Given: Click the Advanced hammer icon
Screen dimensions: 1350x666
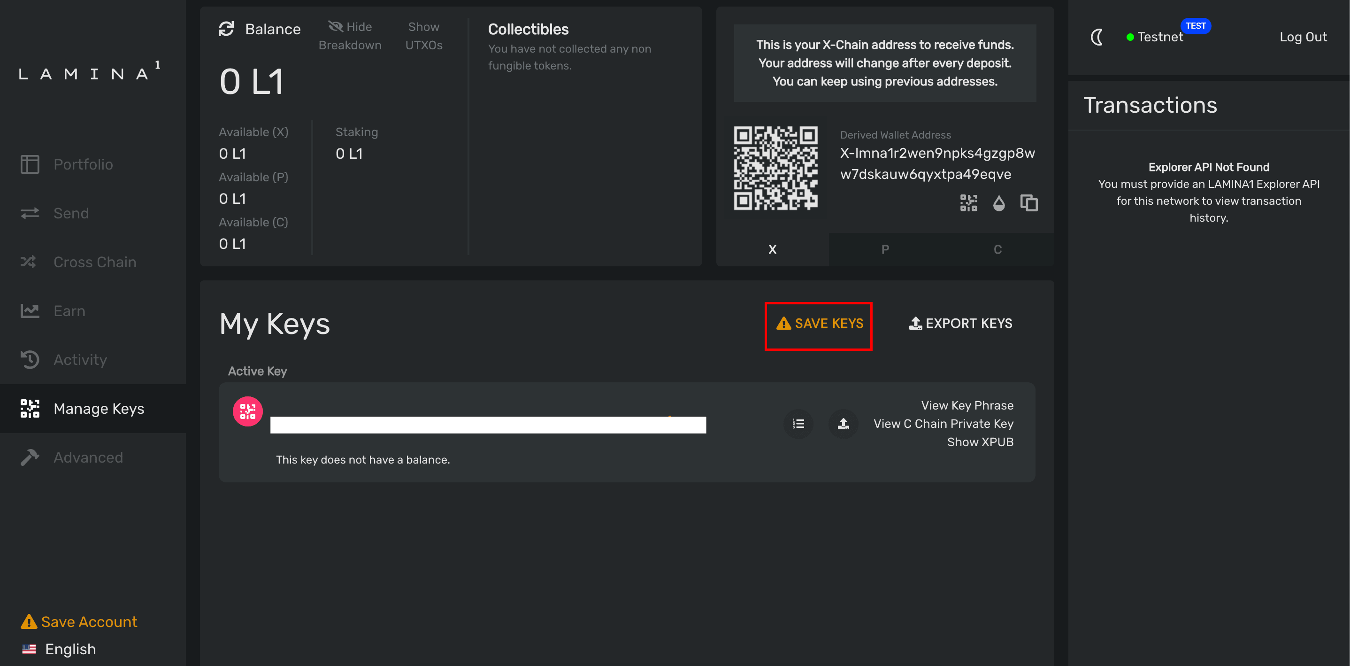Looking at the screenshot, I should 30,457.
